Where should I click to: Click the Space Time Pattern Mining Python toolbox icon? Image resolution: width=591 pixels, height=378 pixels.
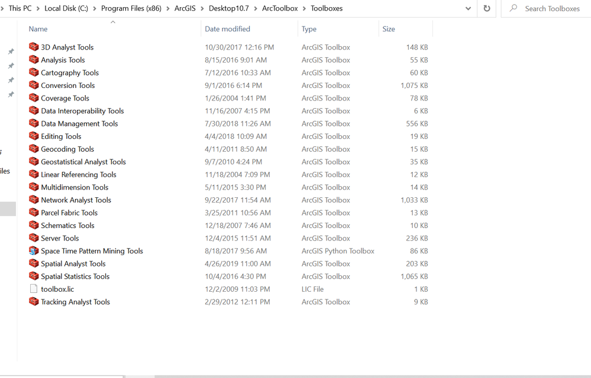point(34,250)
